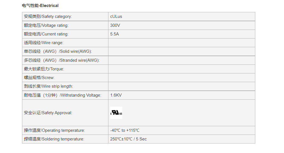Select the Wire strip length label
This screenshot has width=284, height=153.
coord(48,86)
